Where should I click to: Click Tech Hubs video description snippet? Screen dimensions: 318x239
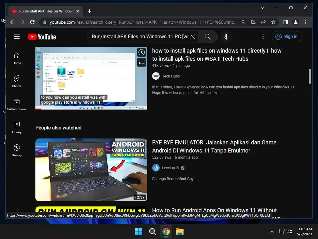[224, 90]
